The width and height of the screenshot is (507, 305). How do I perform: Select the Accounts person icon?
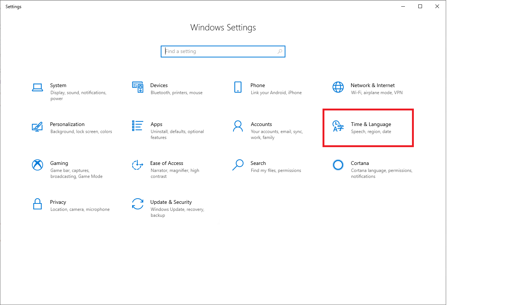click(x=238, y=126)
